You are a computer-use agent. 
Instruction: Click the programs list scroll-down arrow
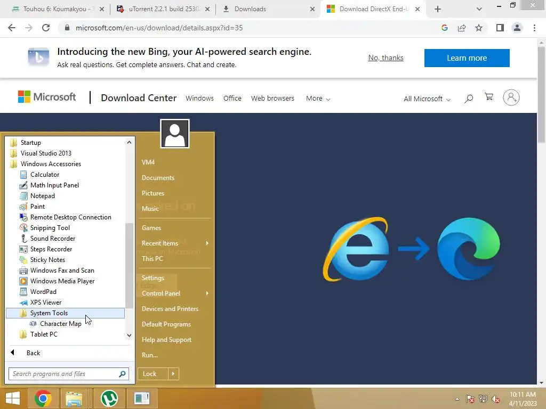coord(129,336)
